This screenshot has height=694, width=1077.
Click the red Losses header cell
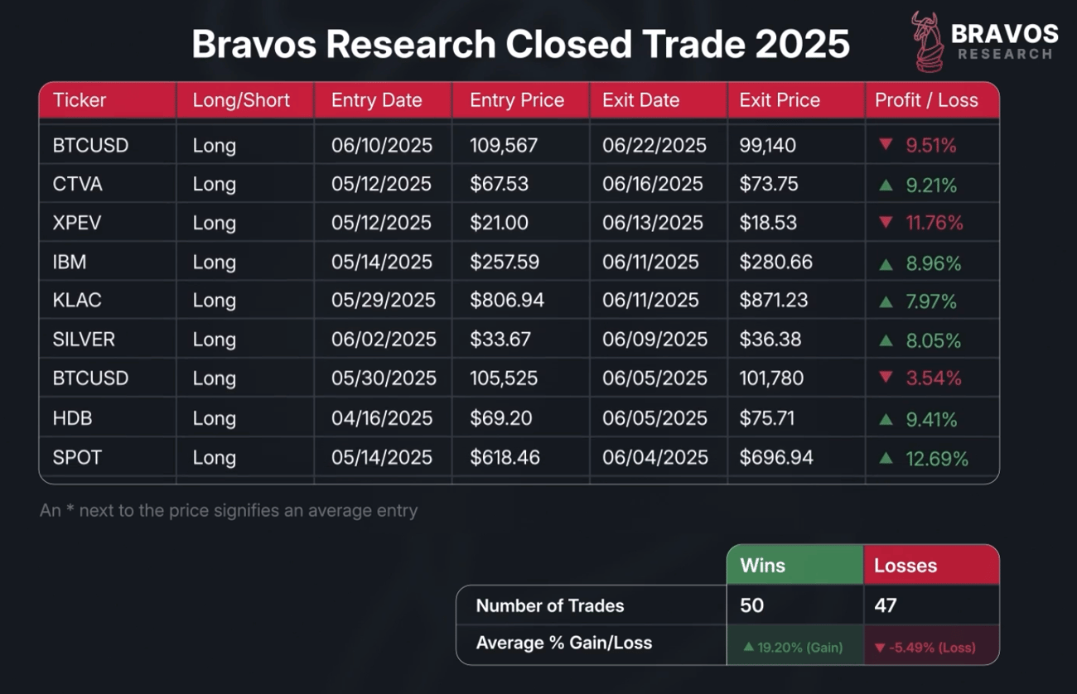pyautogui.click(x=931, y=566)
